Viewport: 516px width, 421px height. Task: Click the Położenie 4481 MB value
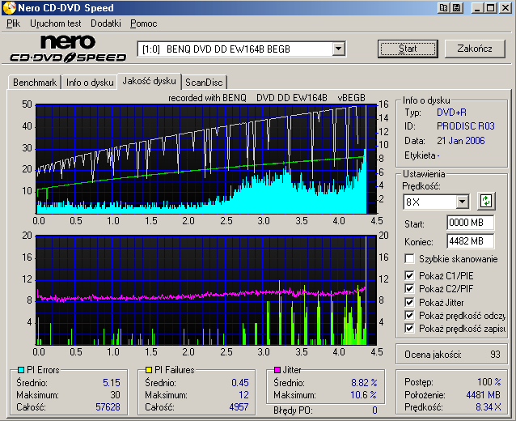[483, 395]
